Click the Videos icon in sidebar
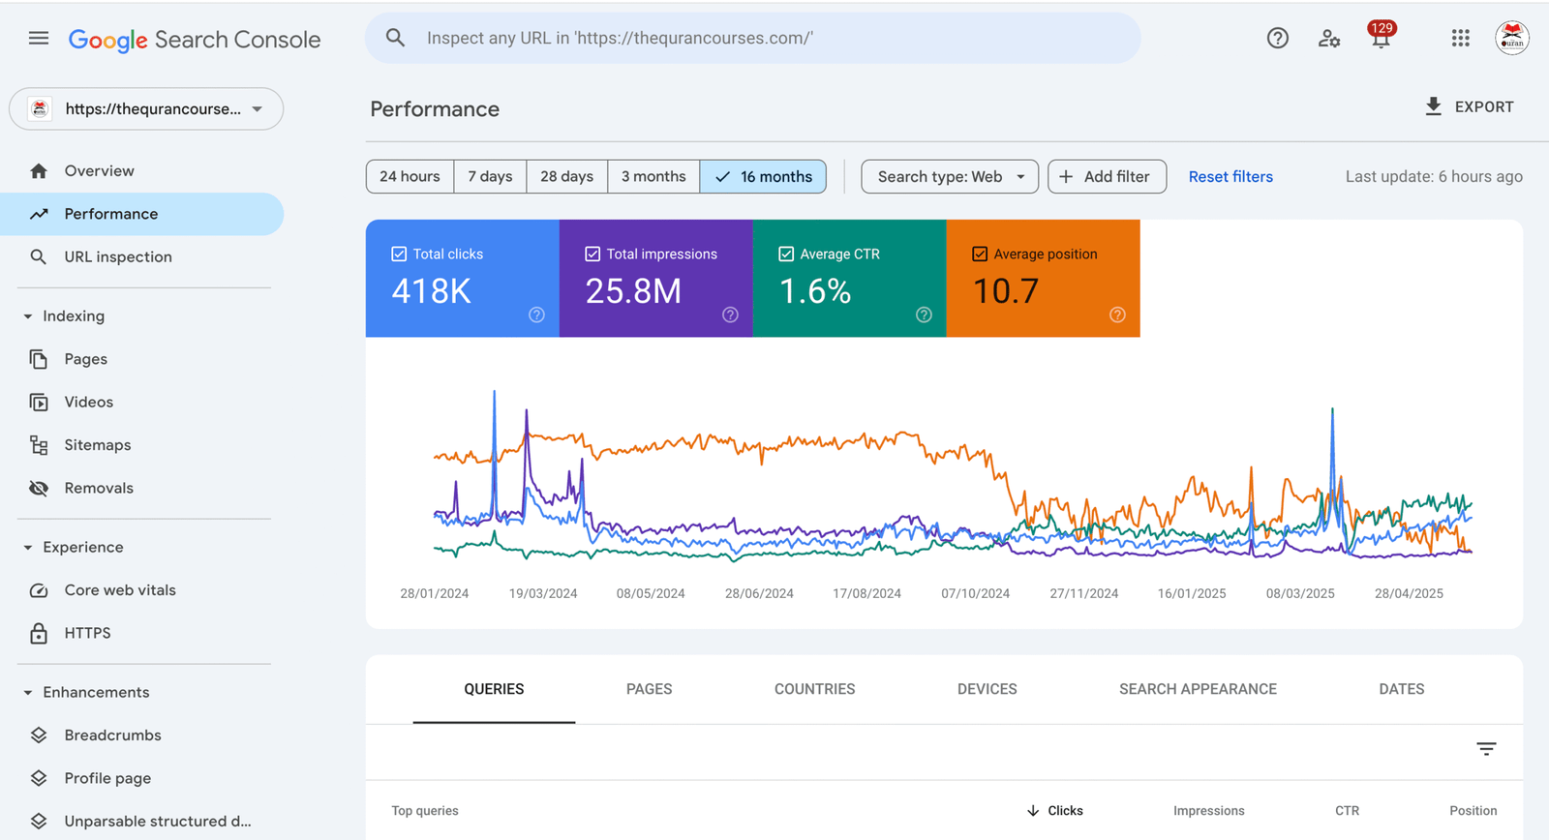1549x840 pixels. tap(39, 402)
